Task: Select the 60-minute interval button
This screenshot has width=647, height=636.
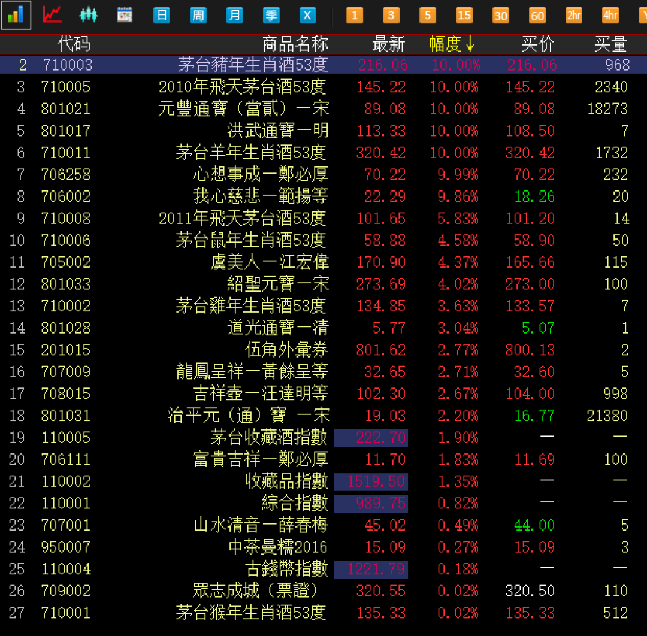Action: point(537,15)
